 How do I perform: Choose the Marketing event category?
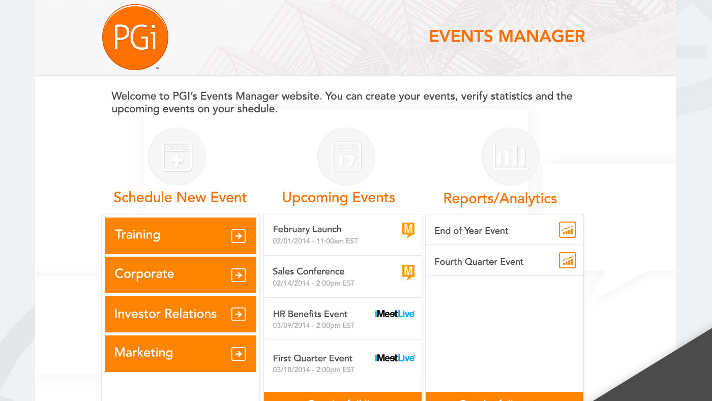click(181, 353)
